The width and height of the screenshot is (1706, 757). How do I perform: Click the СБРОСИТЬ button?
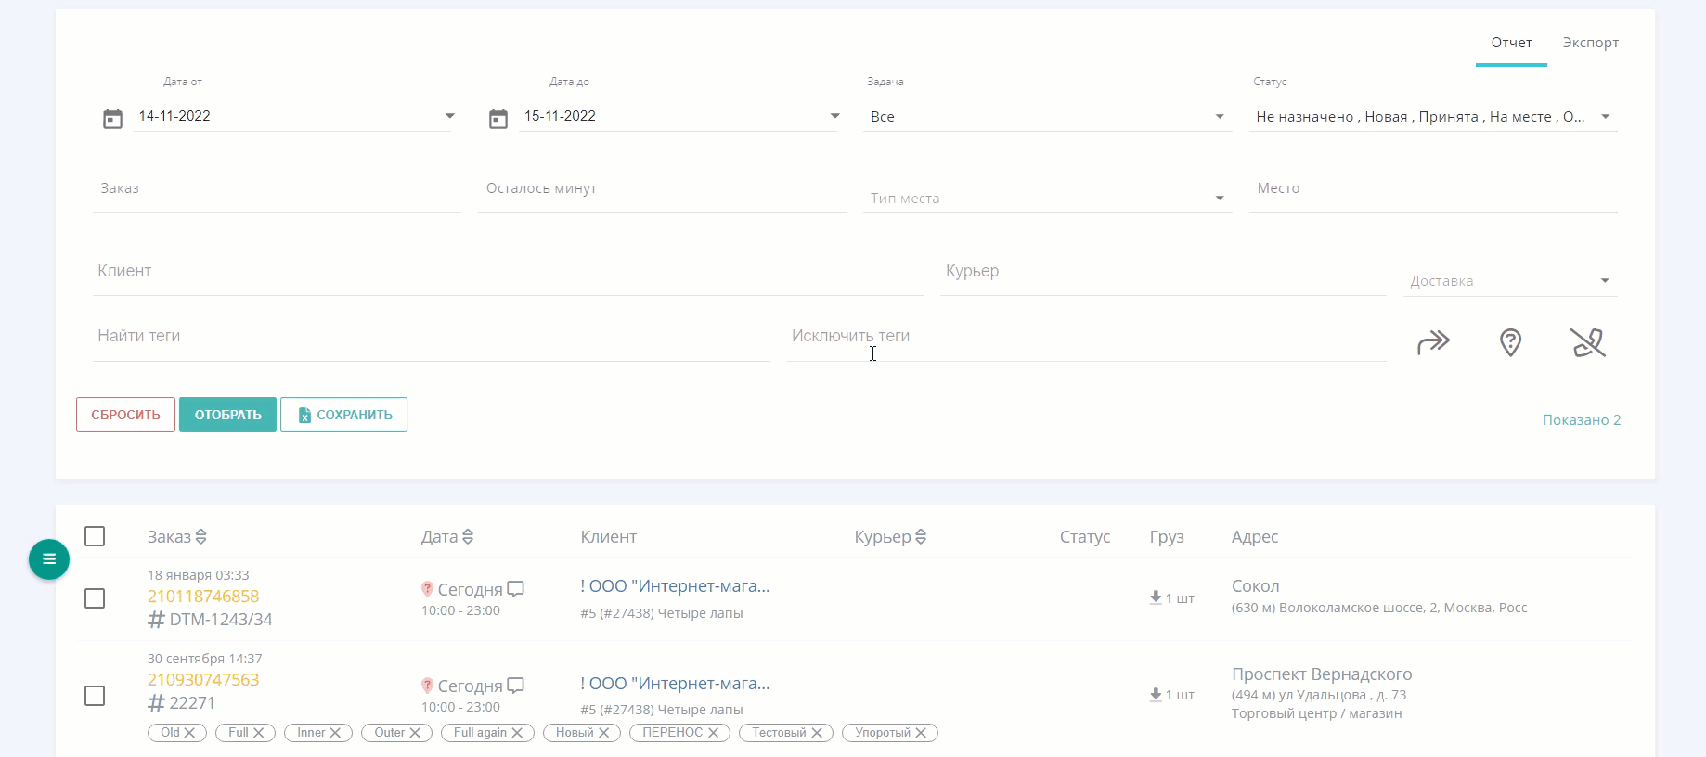click(125, 415)
